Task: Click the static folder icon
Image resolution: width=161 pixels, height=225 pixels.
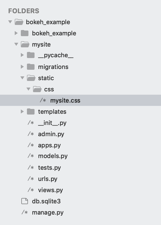Action: 31,78
